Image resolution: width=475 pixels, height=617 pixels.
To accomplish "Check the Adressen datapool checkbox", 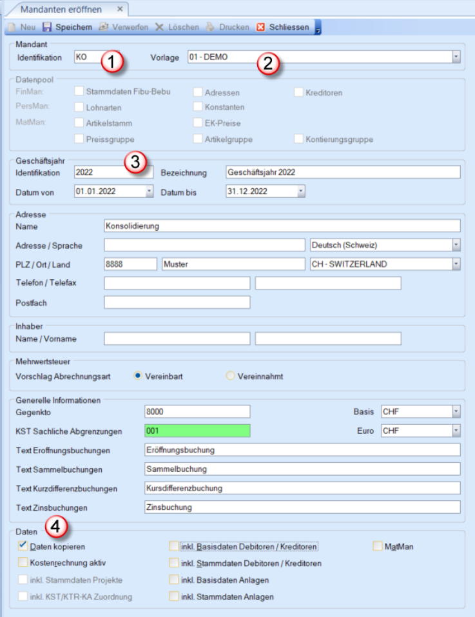I will point(198,92).
